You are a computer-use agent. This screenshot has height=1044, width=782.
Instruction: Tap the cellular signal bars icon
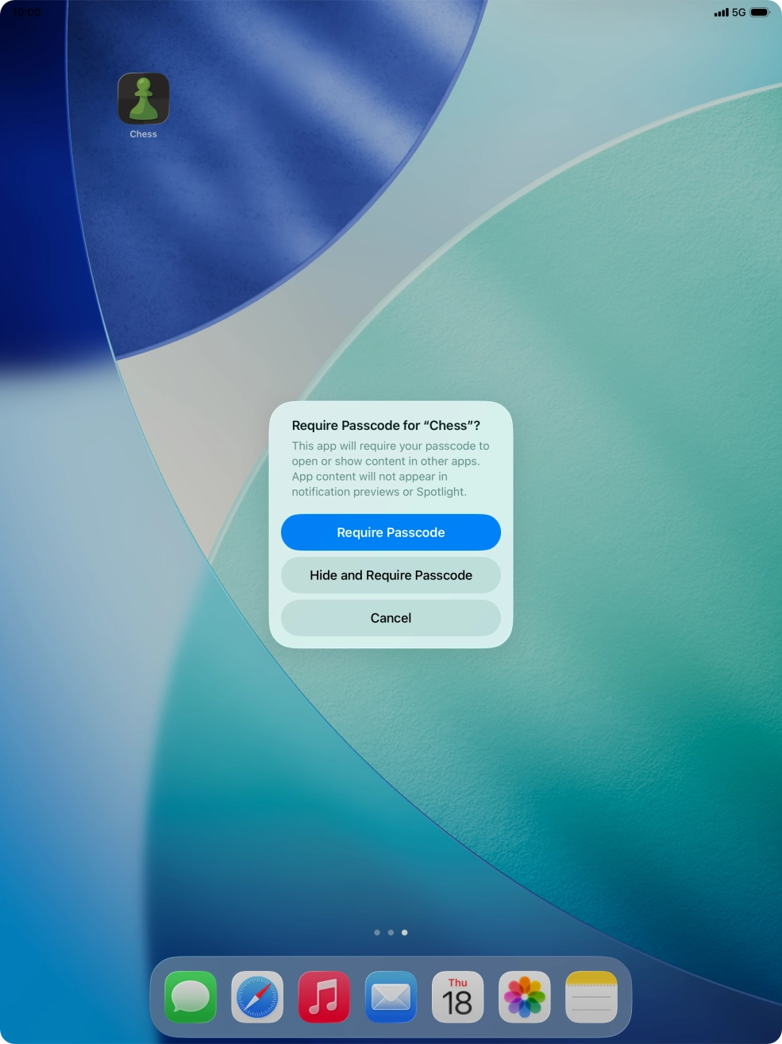click(721, 13)
